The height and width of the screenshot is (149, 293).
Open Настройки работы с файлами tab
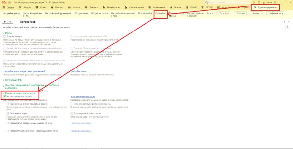(x=195, y=15)
